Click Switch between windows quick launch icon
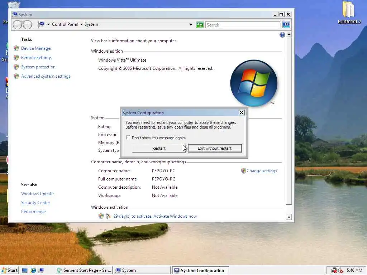The width and height of the screenshot is (367, 275). point(42,271)
